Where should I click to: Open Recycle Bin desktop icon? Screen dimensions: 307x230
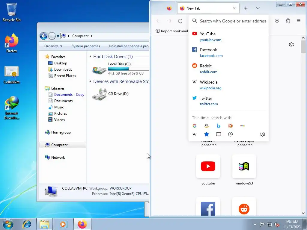tap(12, 12)
